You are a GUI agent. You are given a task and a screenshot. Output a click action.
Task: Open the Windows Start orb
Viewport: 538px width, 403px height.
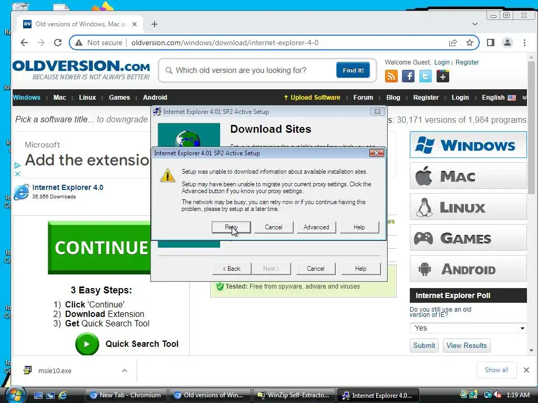click(15, 395)
